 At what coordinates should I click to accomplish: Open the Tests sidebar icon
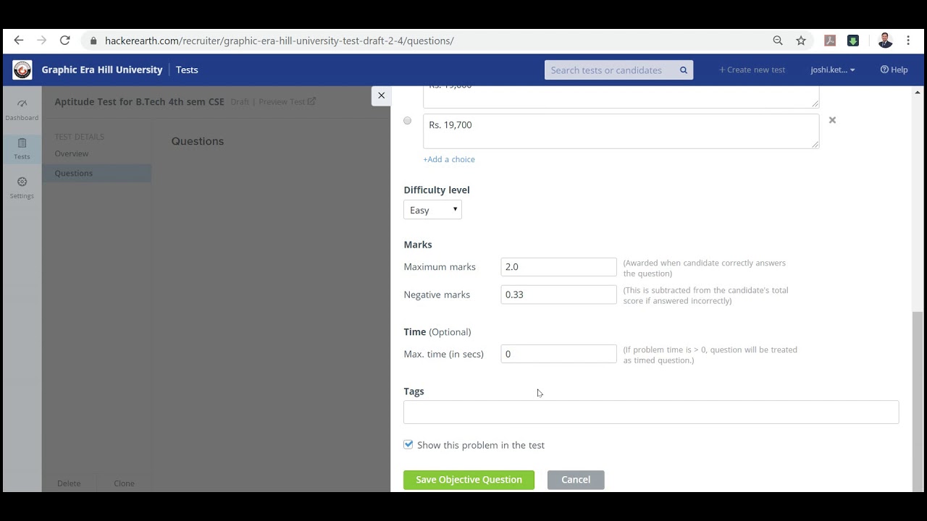[22, 148]
